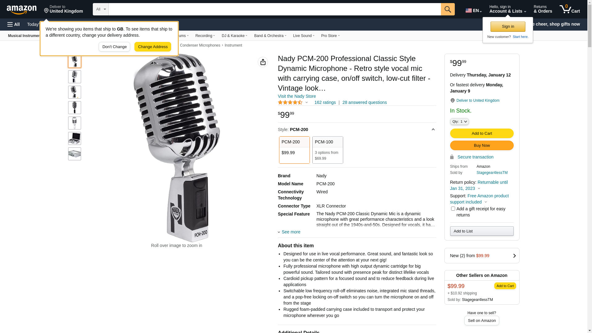Open the Qty quantity dropdown
This screenshot has height=333, width=592.
pyautogui.click(x=459, y=121)
